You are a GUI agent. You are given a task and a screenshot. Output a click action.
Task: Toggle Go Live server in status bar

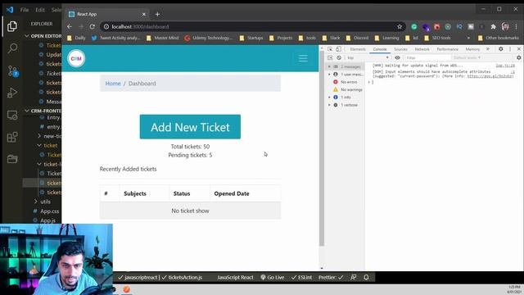pos(273,277)
